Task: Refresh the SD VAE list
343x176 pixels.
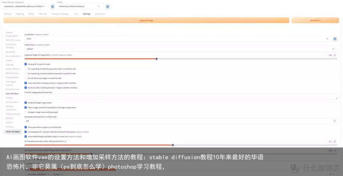Action: [108, 6]
